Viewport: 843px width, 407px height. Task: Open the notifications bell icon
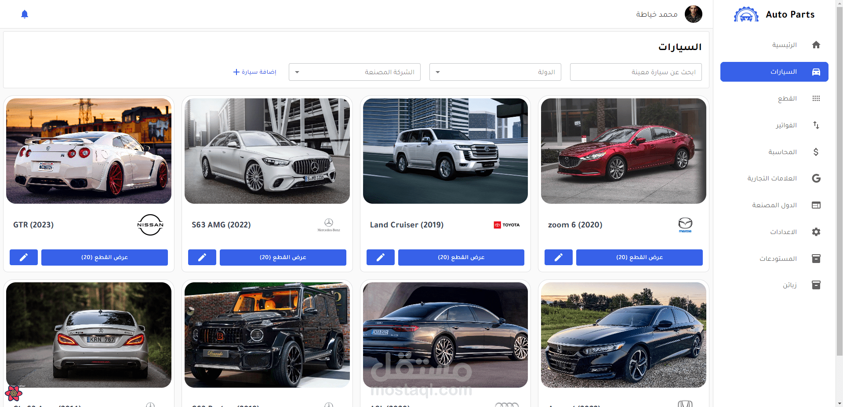click(x=25, y=14)
